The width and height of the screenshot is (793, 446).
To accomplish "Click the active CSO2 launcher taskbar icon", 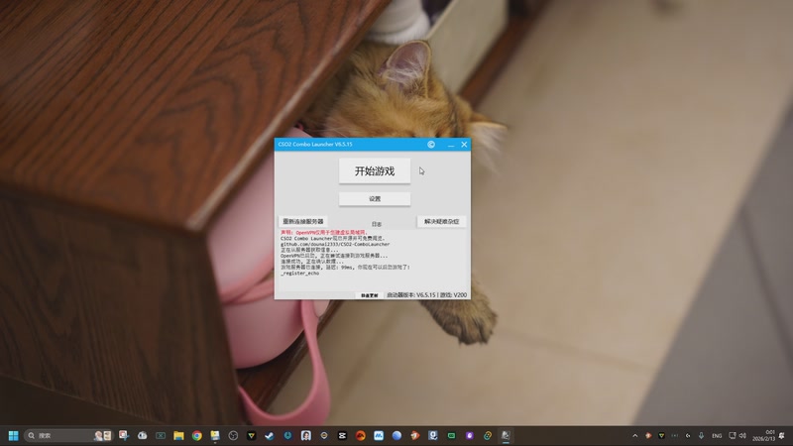I will click(506, 435).
